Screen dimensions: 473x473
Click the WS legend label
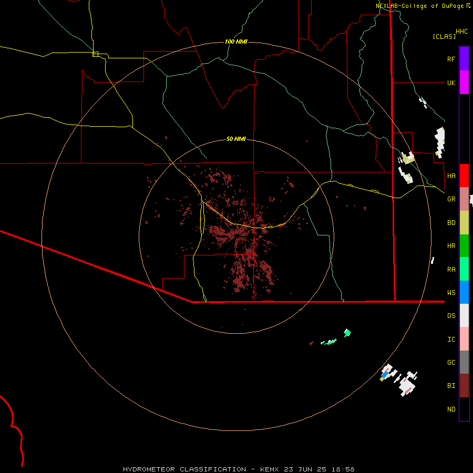451,292
